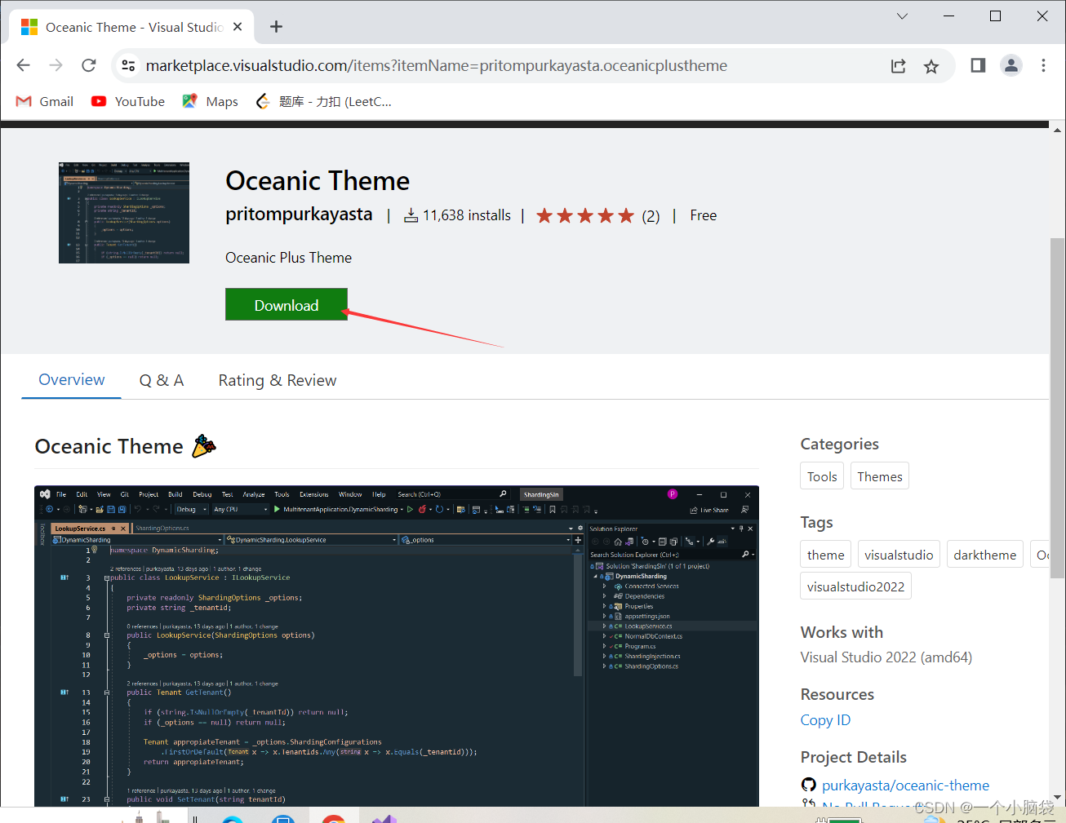Open YouTube bookmark
Screen dimensions: 1066x823
pyautogui.click(x=128, y=101)
